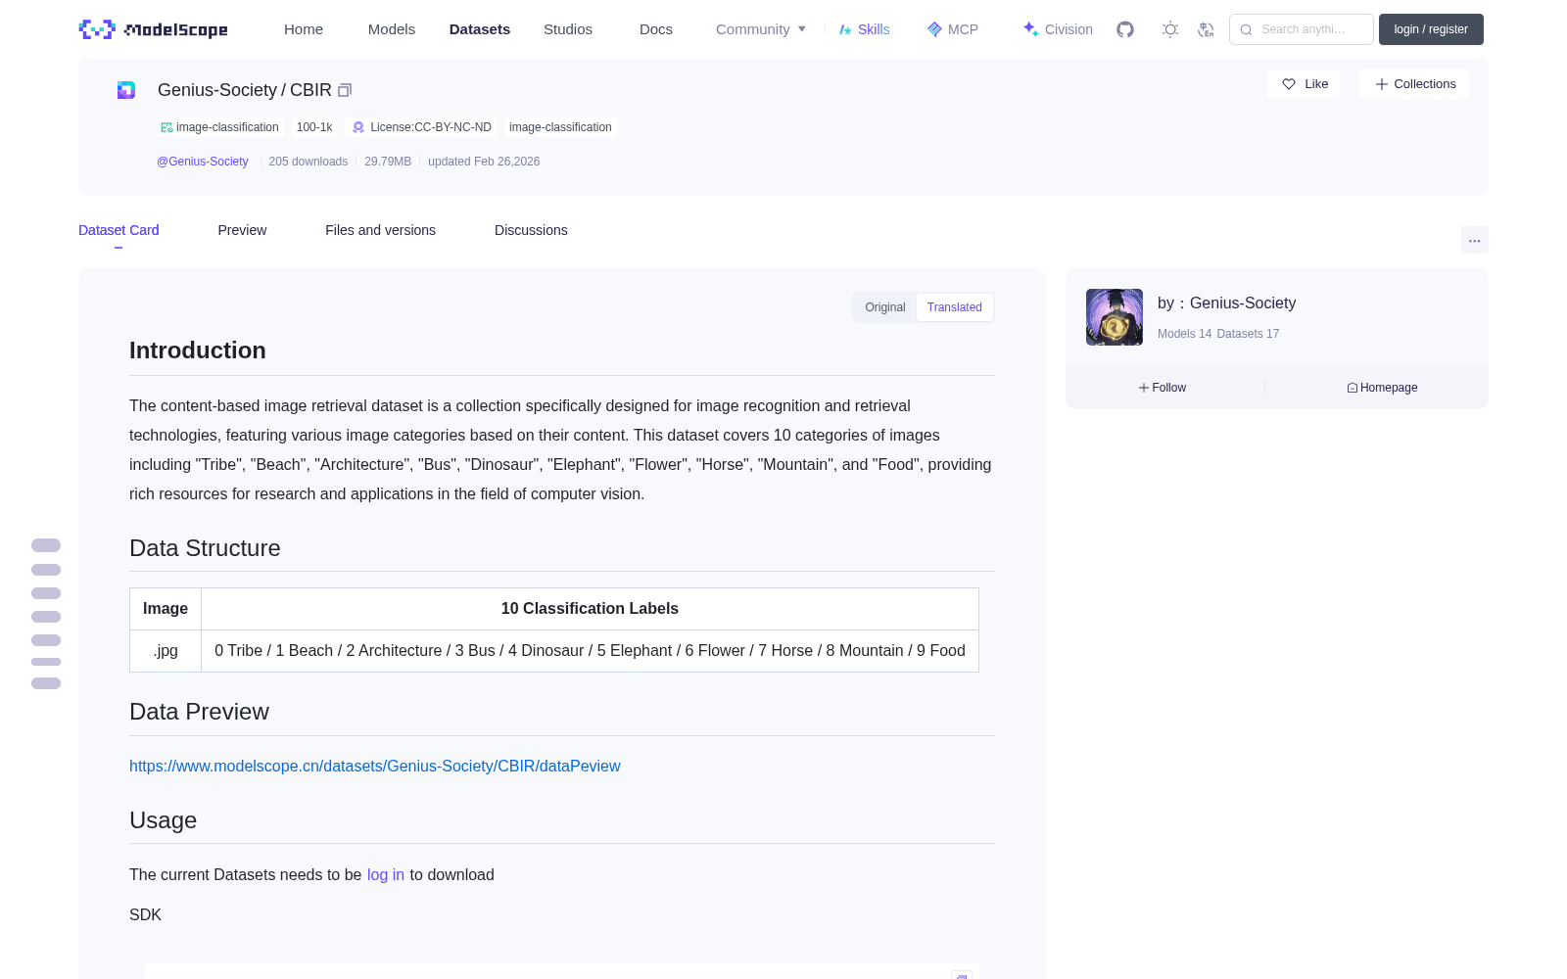The width and height of the screenshot is (1567, 979).
Task: Go to the Models nav item
Action: click(x=392, y=29)
